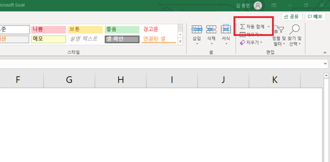Viewport: 330px width, 162px height.
Task: Apply the Note (메모) cell style
Action: (x=49, y=40)
